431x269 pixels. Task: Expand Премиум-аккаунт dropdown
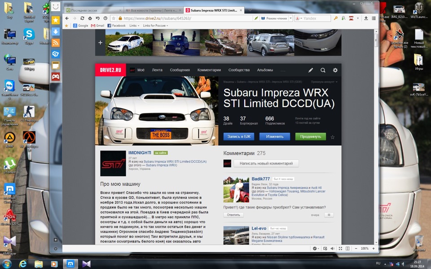(324, 82)
